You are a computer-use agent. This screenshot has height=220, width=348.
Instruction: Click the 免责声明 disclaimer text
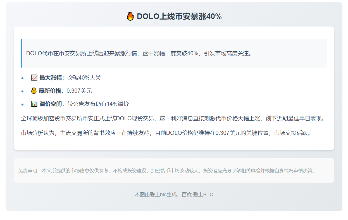pos(167,170)
